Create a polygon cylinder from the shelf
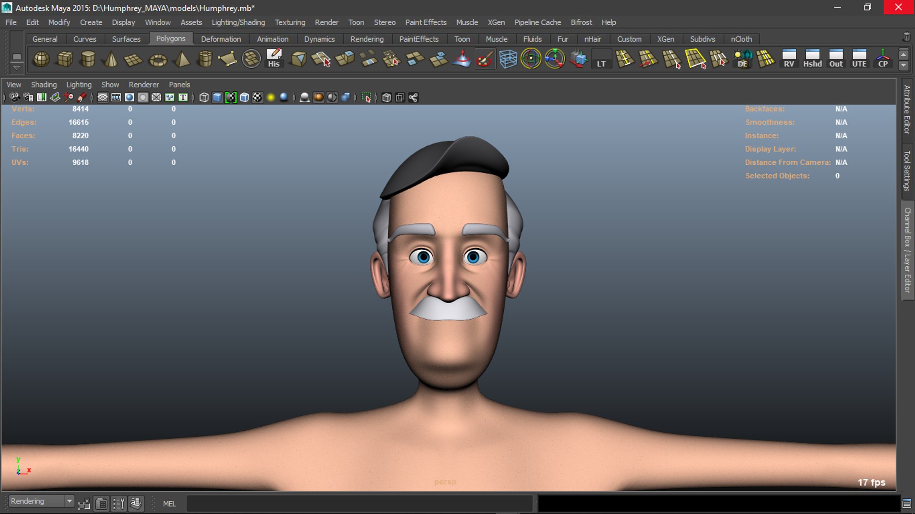The image size is (915, 514). (x=88, y=59)
